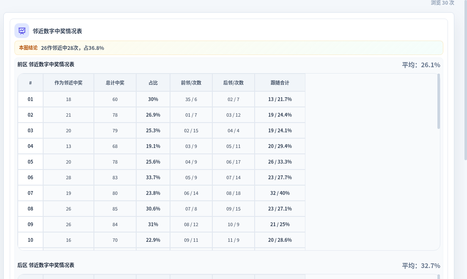467x279 pixels.
Task: Click the 前邻/次数 column header
Action: pos(191,83)
